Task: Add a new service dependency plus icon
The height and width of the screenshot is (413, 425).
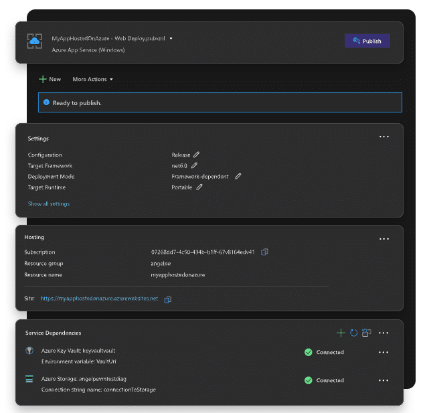Action: pos(341,333)
